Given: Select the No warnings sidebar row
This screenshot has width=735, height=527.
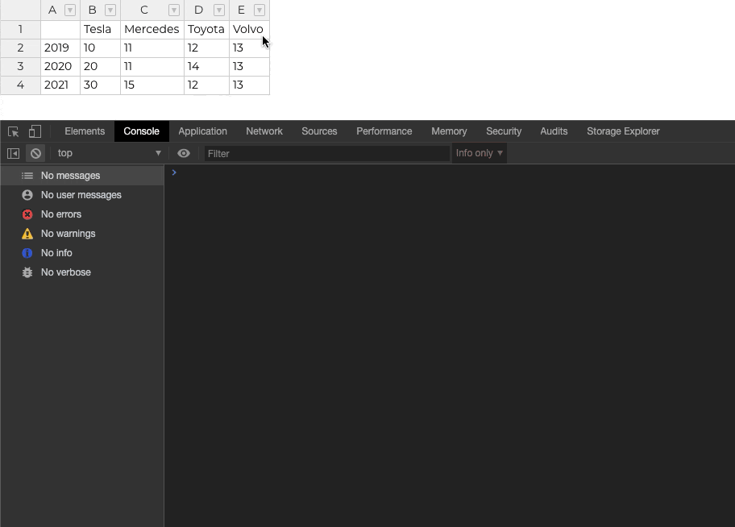Looking at the screenshot, I should [x=82, y=234].
